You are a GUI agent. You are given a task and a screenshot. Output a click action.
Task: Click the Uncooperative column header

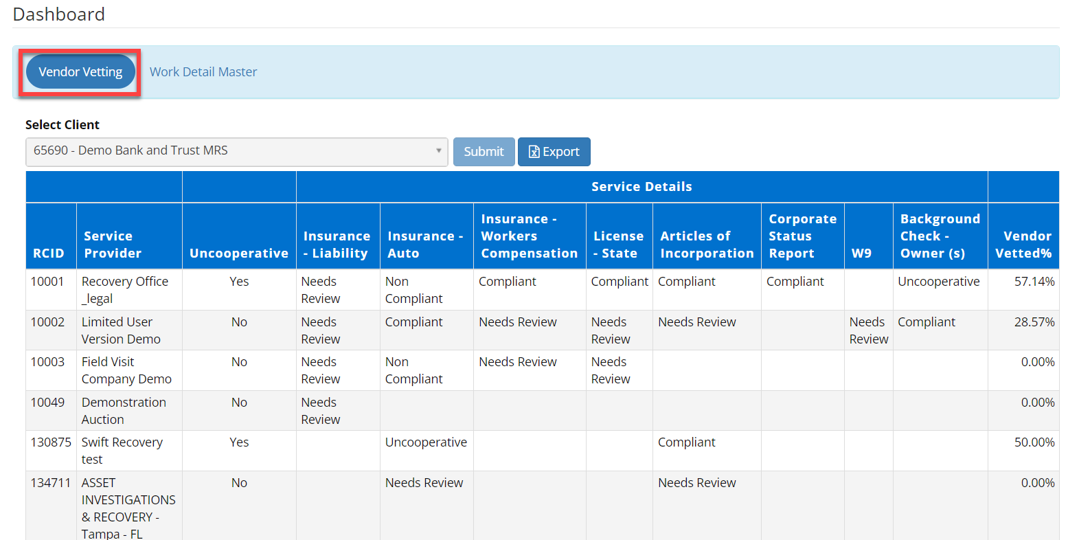click(239, 236)
